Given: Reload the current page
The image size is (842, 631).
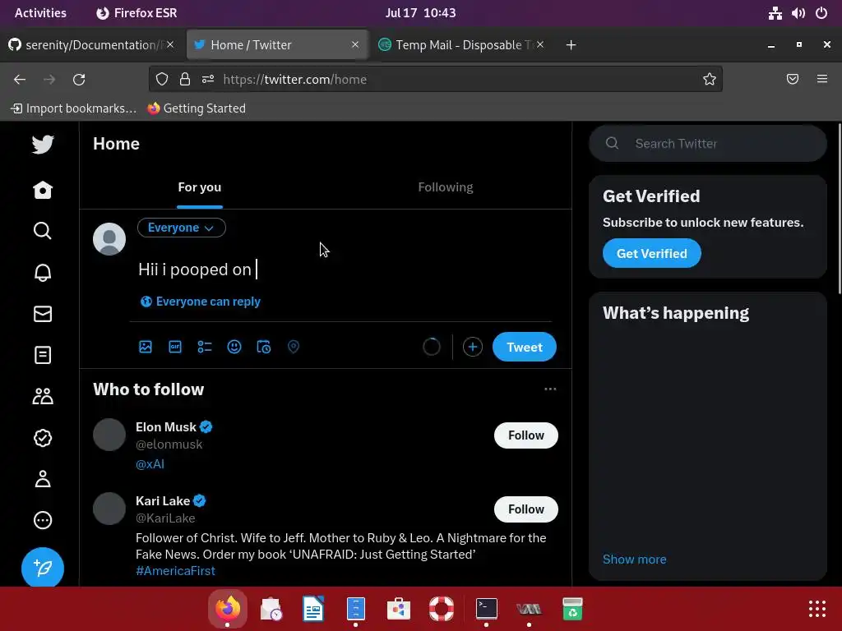Looking at the screenshot, I should point(79,80).
